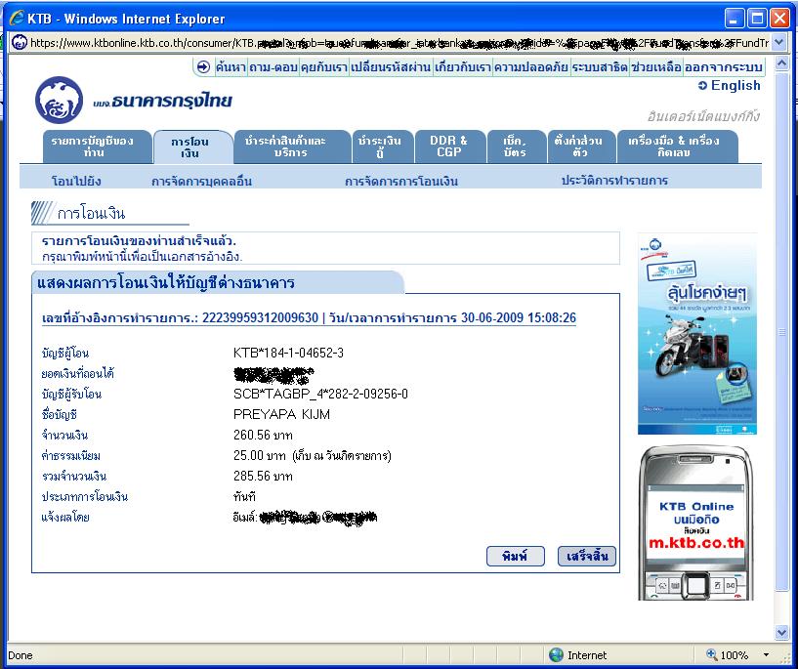This screenshot has height=669, width=798.
Task: Open the address bar URL dropdown
Action: click(778, 42)
